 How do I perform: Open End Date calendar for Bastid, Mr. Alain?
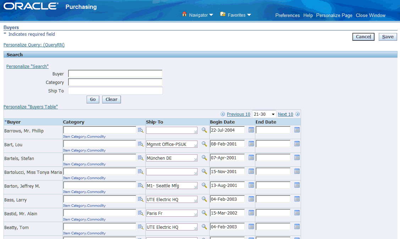297,212
